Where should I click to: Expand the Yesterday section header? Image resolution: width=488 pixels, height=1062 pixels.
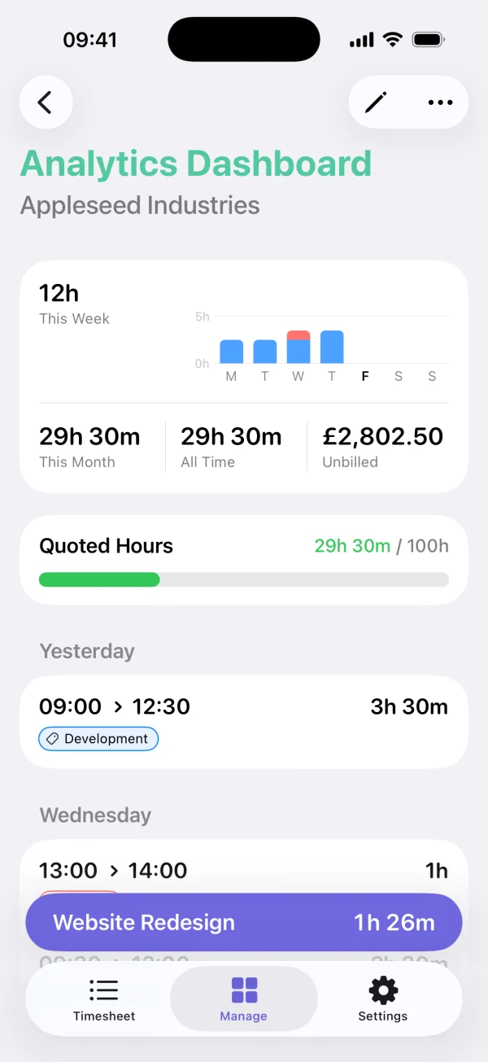[87, 651]
